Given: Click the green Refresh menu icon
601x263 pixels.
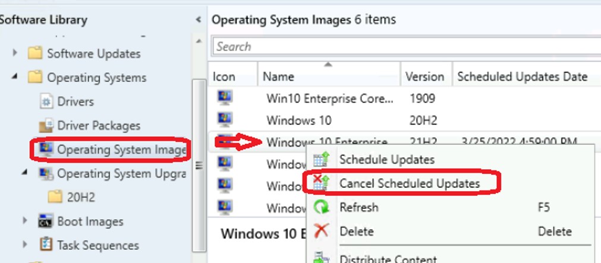Looking at the screenshot, I should [x=321, y=207].
